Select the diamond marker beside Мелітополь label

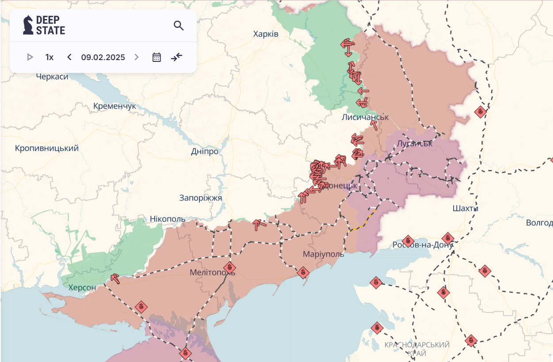(229, 268)
